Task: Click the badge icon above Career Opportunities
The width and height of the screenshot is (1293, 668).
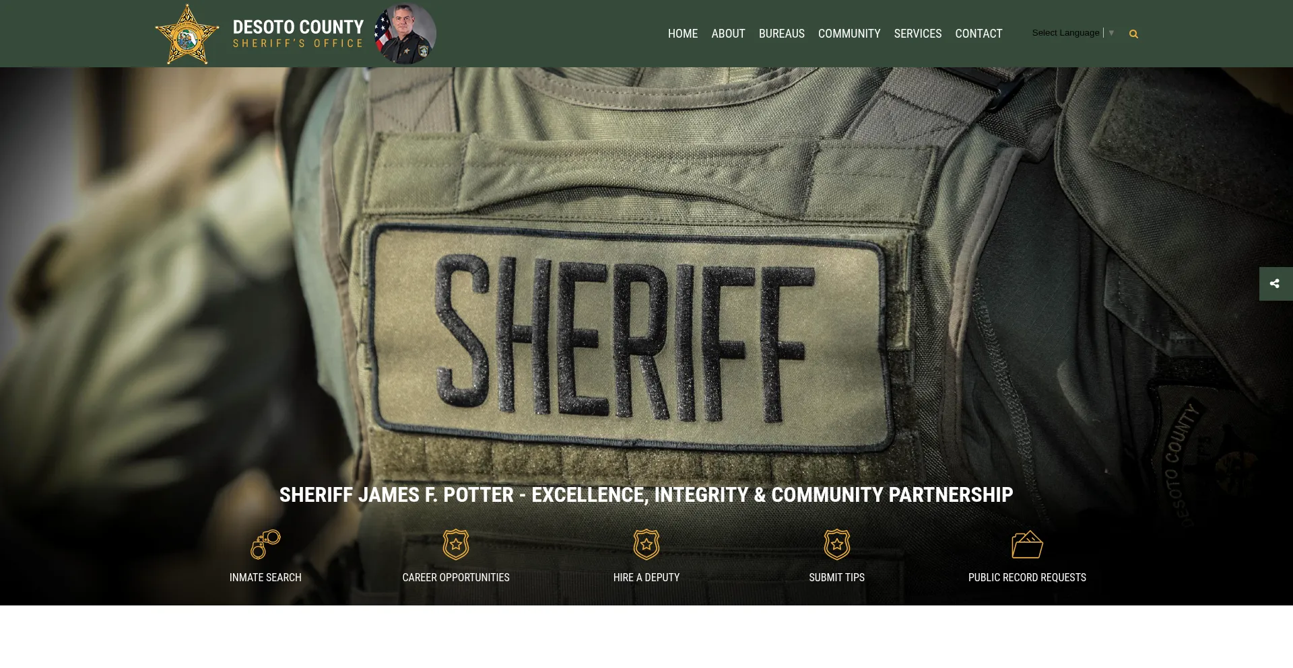Action: tap(456, 544)
